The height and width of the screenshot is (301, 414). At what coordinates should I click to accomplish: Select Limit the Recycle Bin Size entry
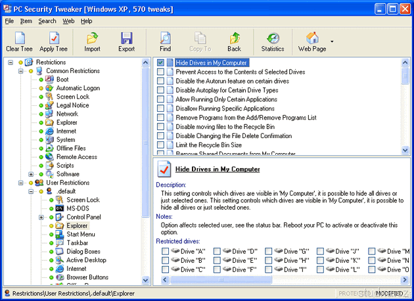click(208, 145)
